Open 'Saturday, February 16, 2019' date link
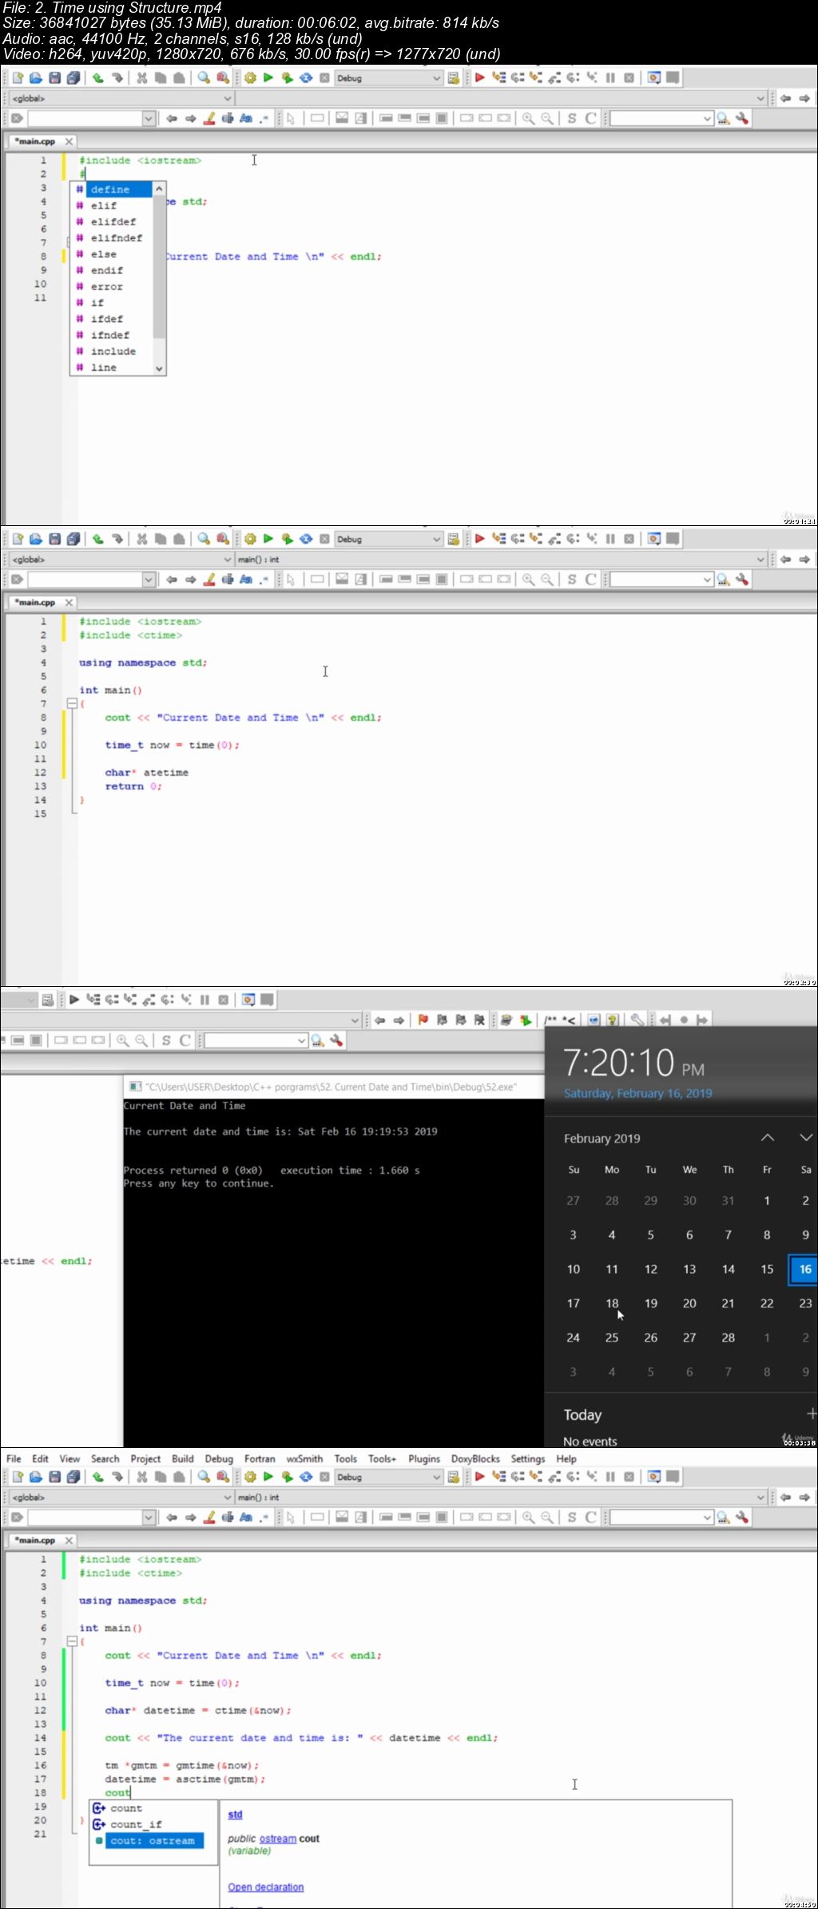Image resolution: width=818 pixels, height=1909 pixels. point(637,1093)
